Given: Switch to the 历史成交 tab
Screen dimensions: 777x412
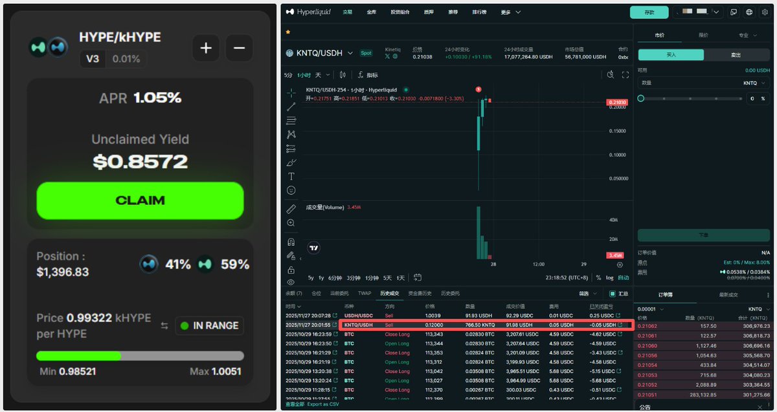Looking at the screenshot, I should pos(389,294).
